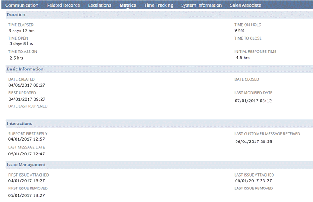Image resolution: width=313 pixels, height=202 pixels.
Task: Select last issue attached 06/01/2017 23:27
Action: tap(253, 180)
